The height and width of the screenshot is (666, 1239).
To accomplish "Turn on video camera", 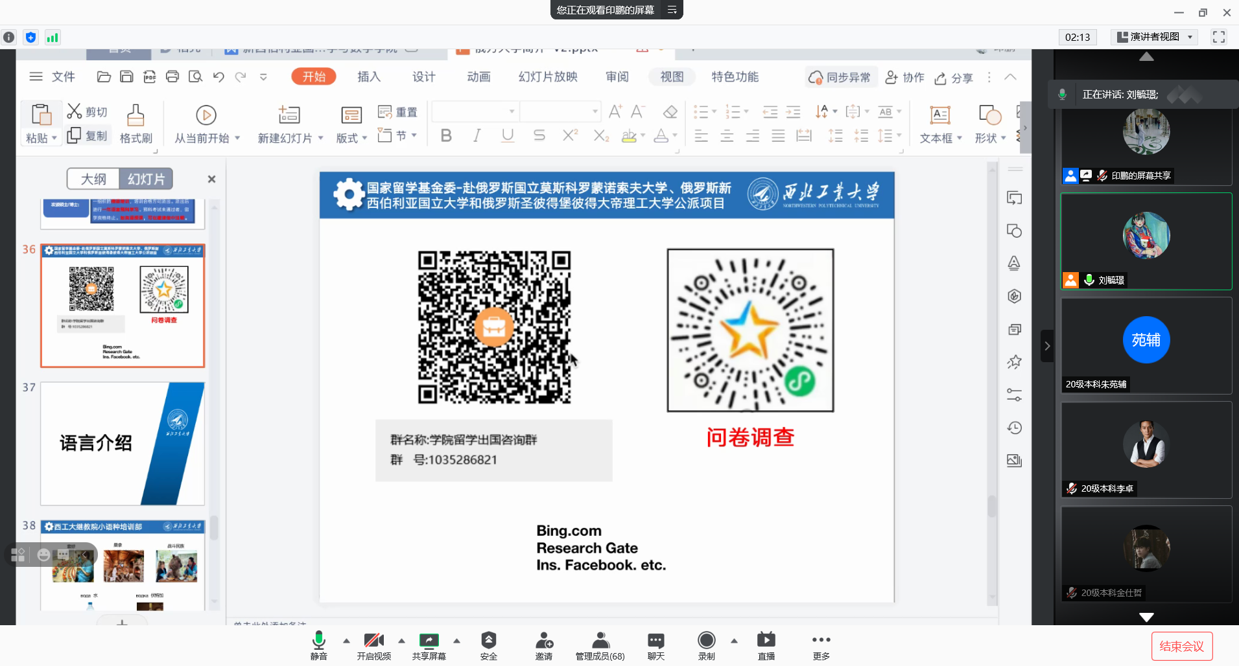I will point(373,641).
